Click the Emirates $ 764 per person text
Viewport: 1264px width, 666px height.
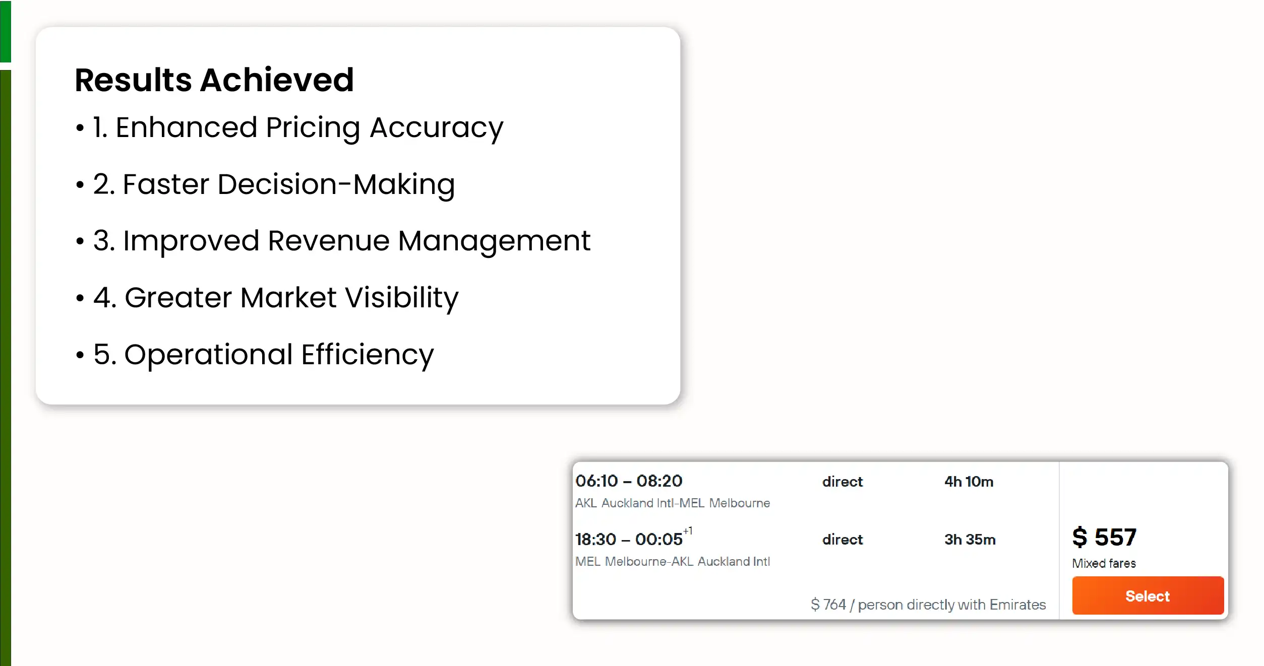coord(928,604)
